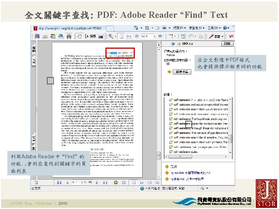
Task: Click the 'Acrobat' search options link
Action: 190,173
